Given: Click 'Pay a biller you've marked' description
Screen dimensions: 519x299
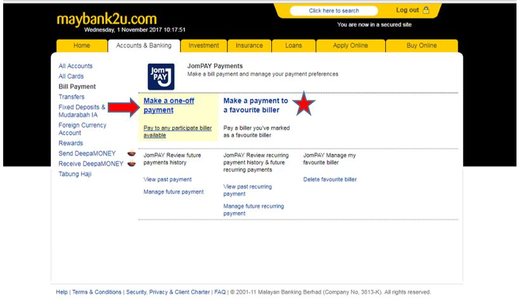Looking at the screenshot, I should click(x=257, y=131).
